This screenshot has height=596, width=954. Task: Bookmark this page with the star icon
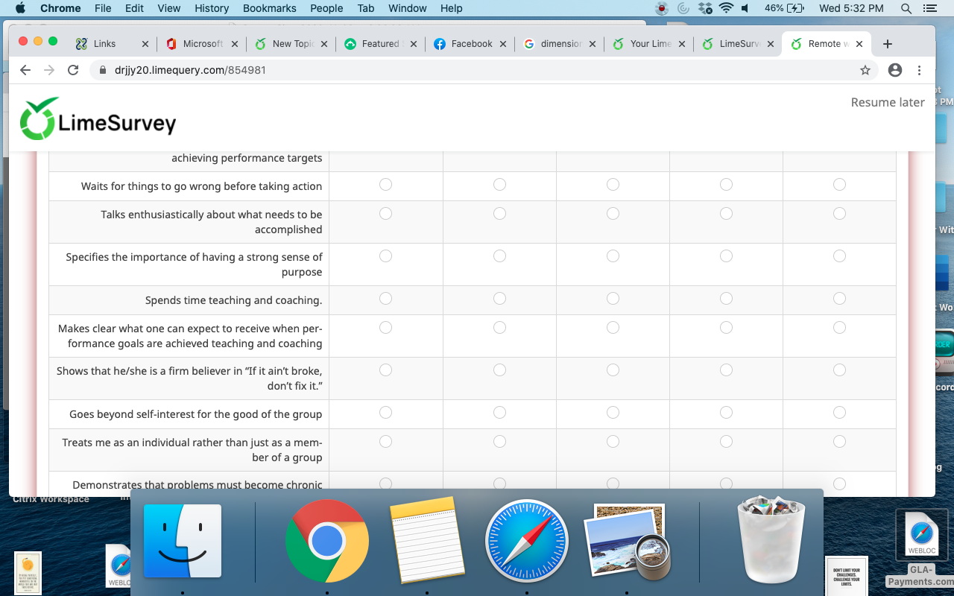[865, 70]
